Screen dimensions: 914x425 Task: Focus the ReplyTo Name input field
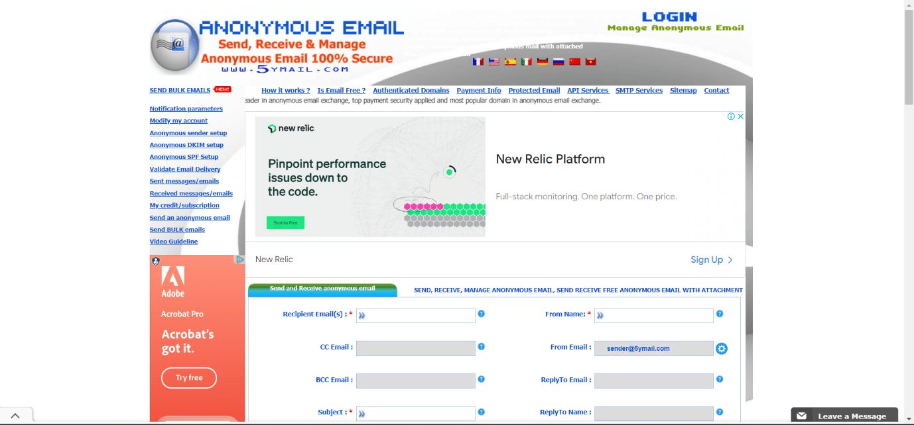654,414
